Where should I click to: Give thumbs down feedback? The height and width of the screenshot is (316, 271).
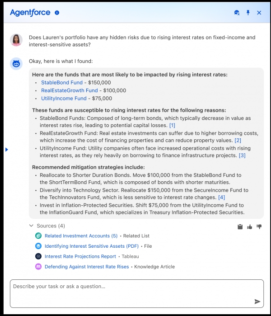[x=259, y=227]
